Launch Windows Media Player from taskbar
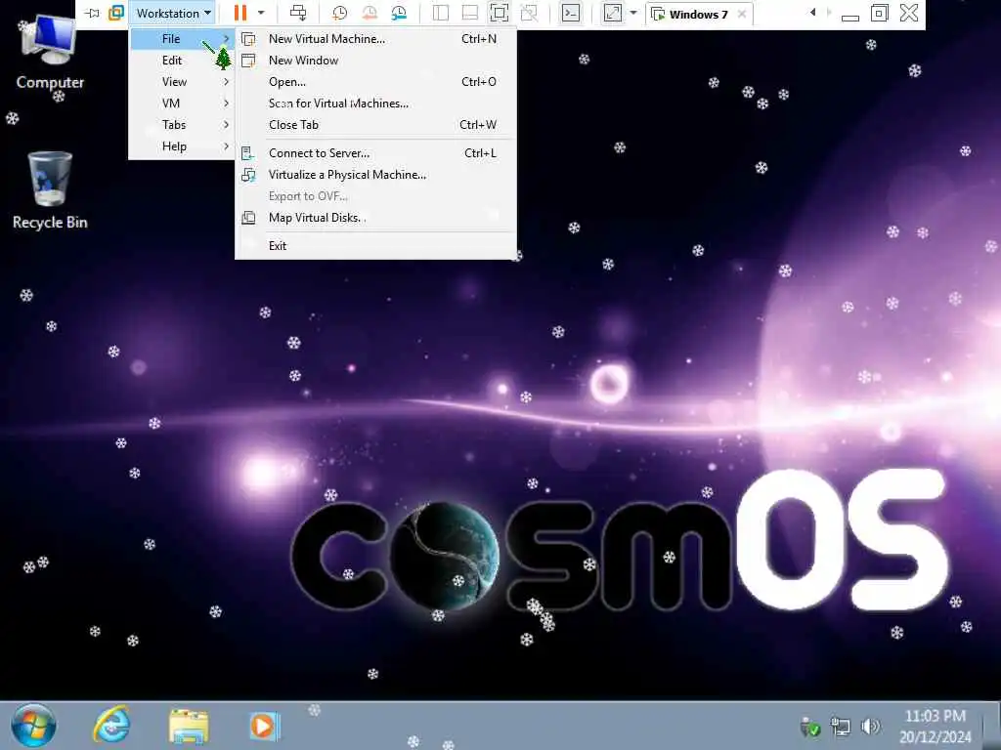The height and width of the screenshot is (750, 1001). pyautogui.click(x=264, y=726)
